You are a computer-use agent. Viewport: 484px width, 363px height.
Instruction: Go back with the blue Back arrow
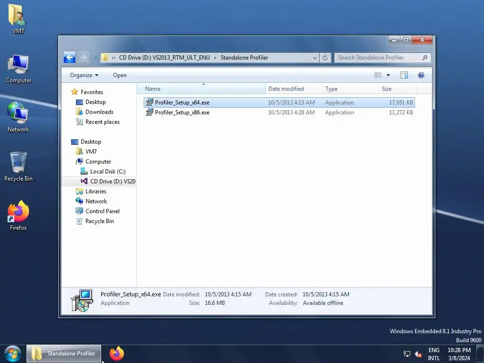tap(69, 57)
